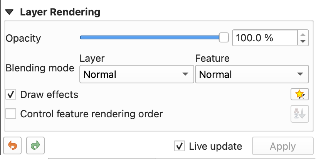Screen dimensions: 316x159
Task: Enable Control feature rendering order checkbox
Action: coord(11,114)
